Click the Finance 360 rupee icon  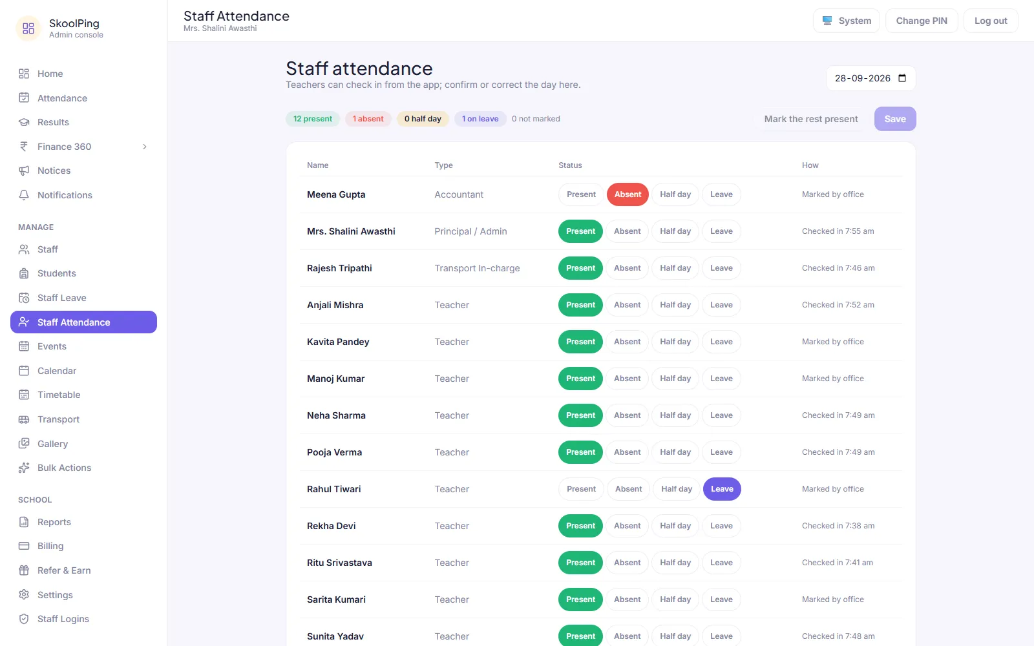[x=24, y=147]
